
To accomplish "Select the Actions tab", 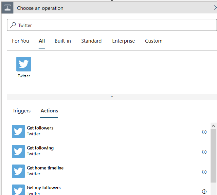I will point(49,111).
